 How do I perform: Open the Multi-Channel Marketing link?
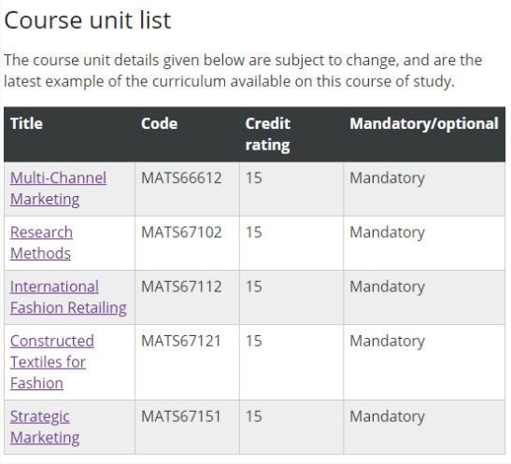58,189
